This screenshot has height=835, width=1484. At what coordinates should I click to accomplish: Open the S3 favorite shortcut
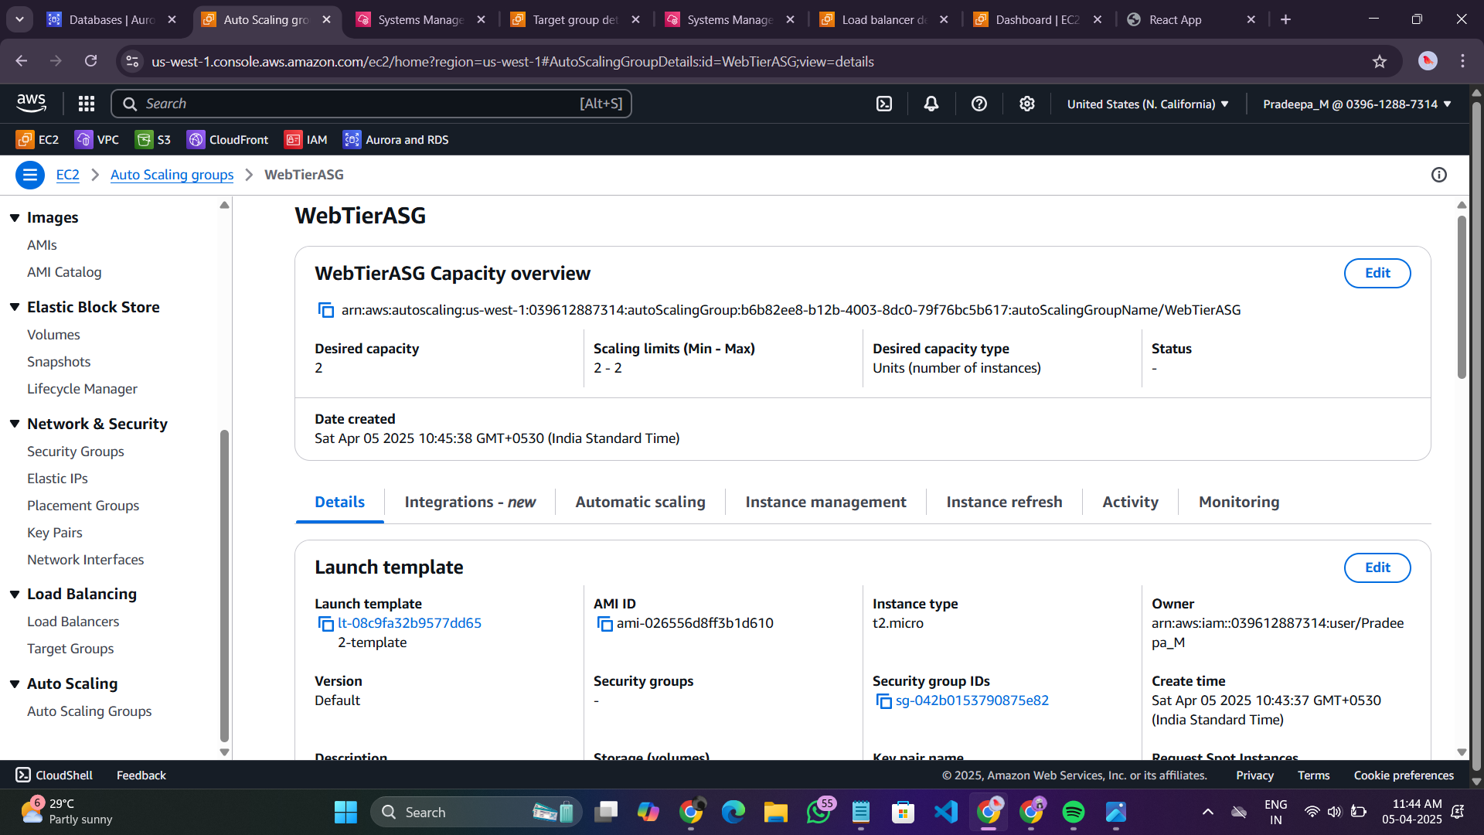[x=153, y=139]
